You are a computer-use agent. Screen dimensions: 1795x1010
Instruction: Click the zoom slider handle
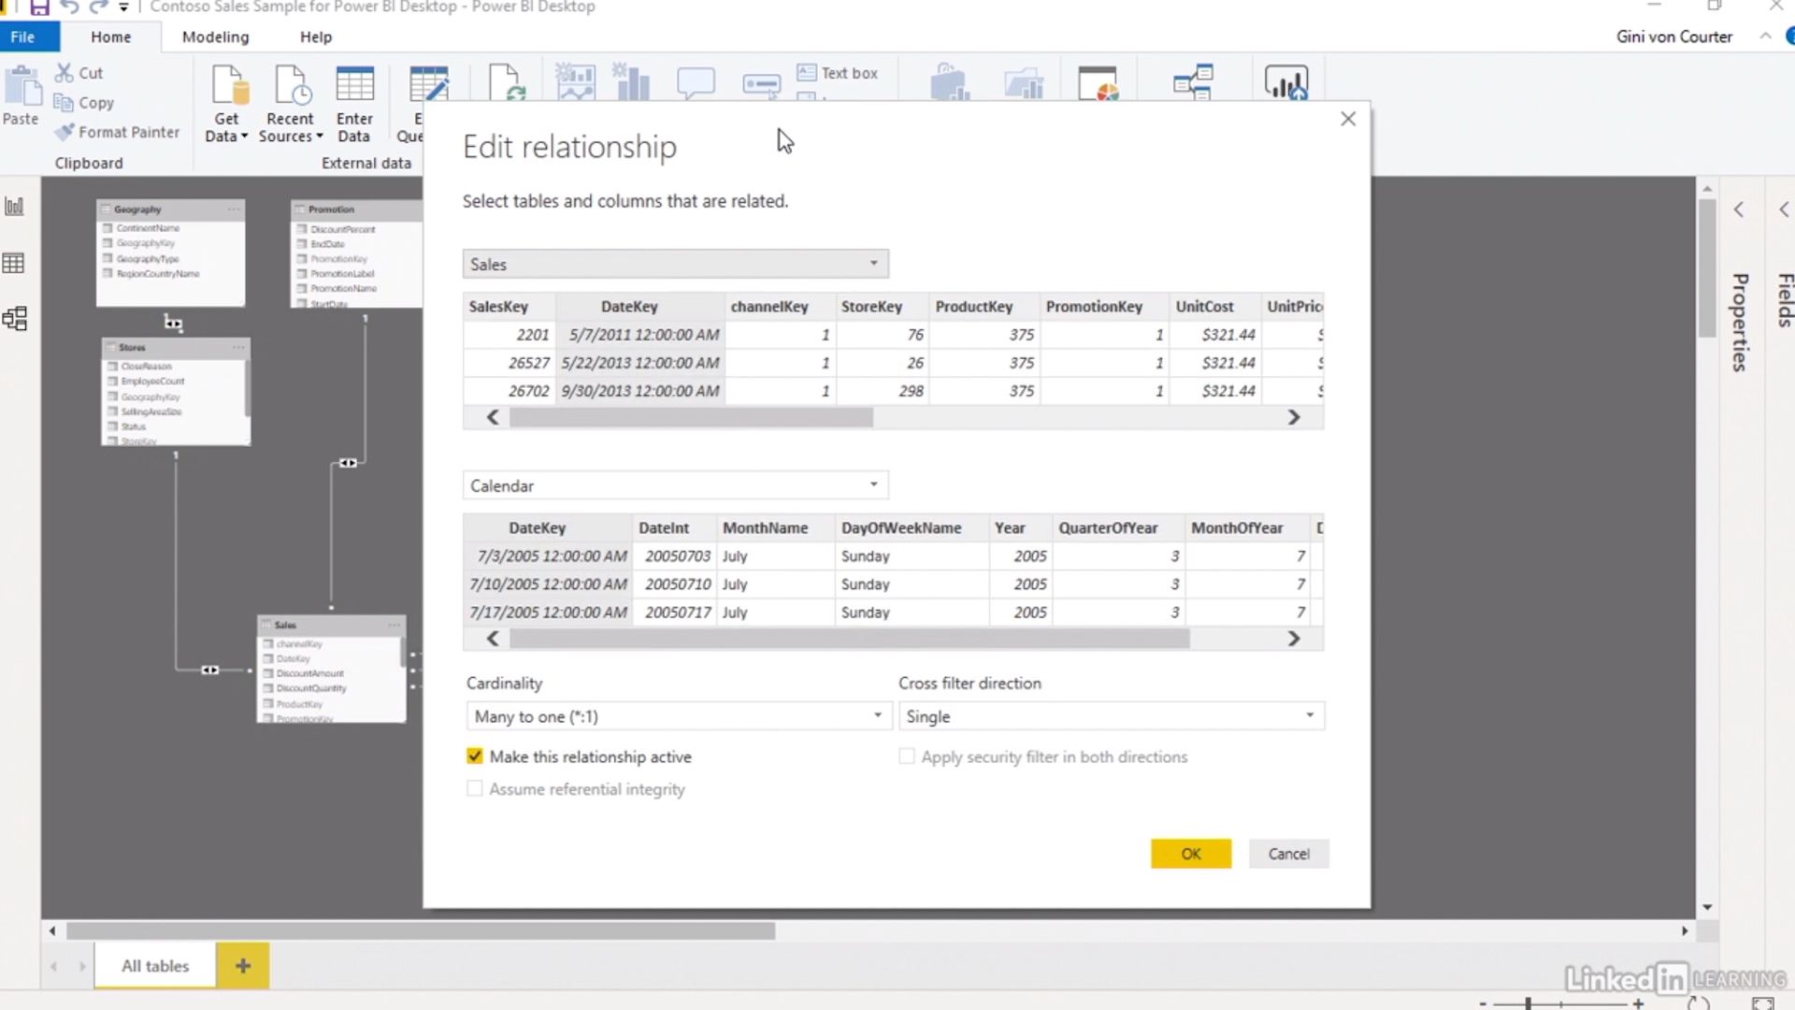coord(1529,1003)
